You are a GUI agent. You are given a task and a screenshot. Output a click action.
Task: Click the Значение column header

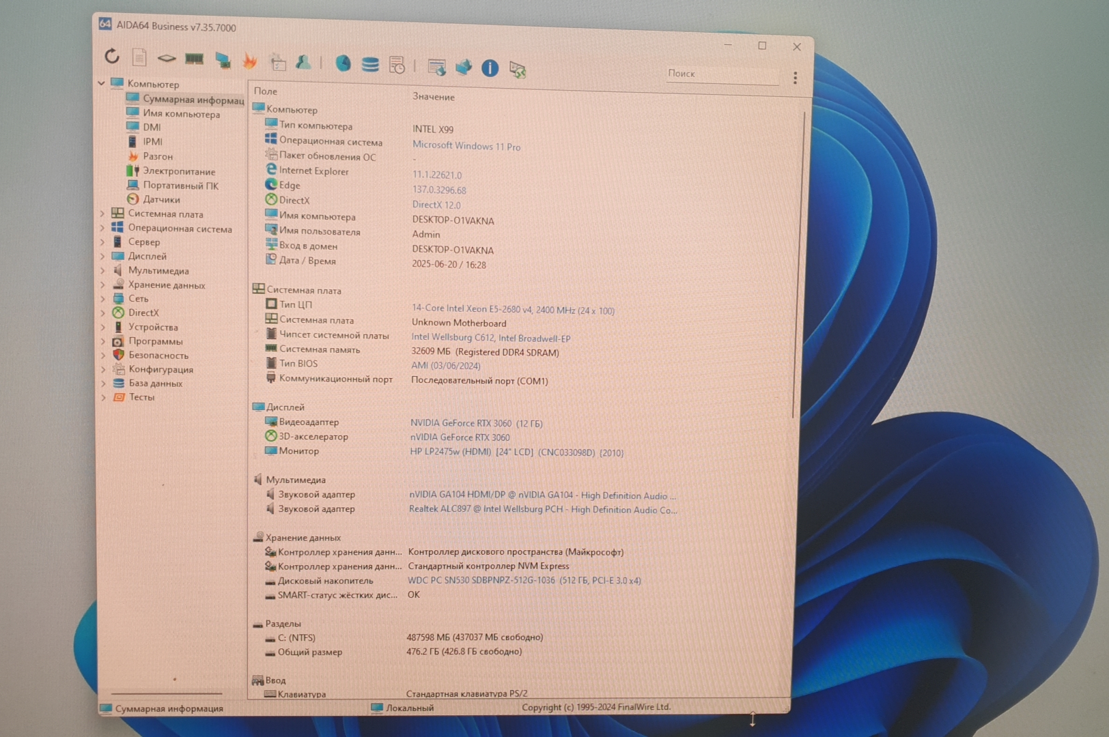point(433,97)
